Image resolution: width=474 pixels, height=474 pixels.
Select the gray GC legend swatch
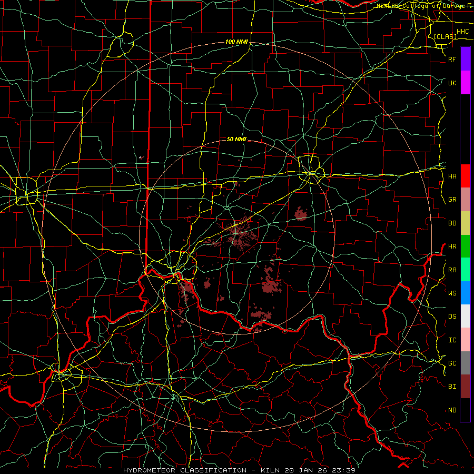[x=465, y=363]
